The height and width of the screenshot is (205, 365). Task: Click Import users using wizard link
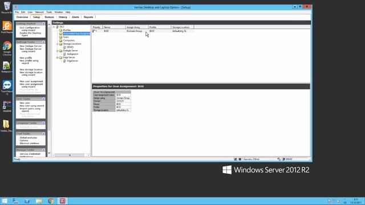(x=30, y=110)
